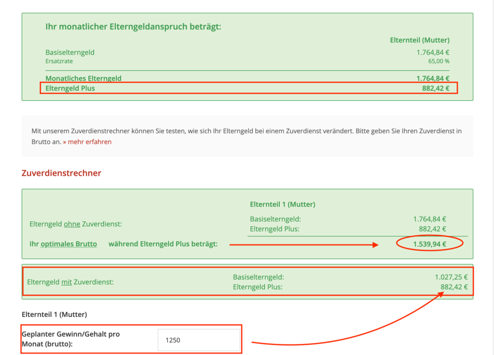Image resolution: width=494 pixels, height=355 pixels.
Task: Click the 'Ersatzrate' row label
Action: 59,61
